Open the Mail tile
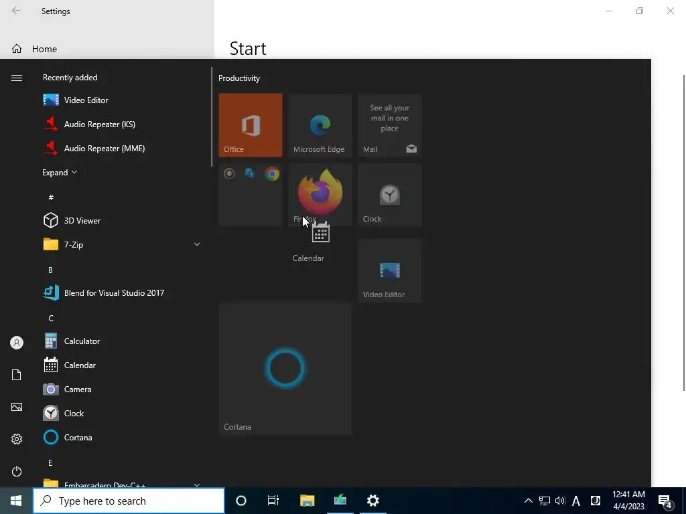Viewport: 686px width, 514px height. (389, 125)
